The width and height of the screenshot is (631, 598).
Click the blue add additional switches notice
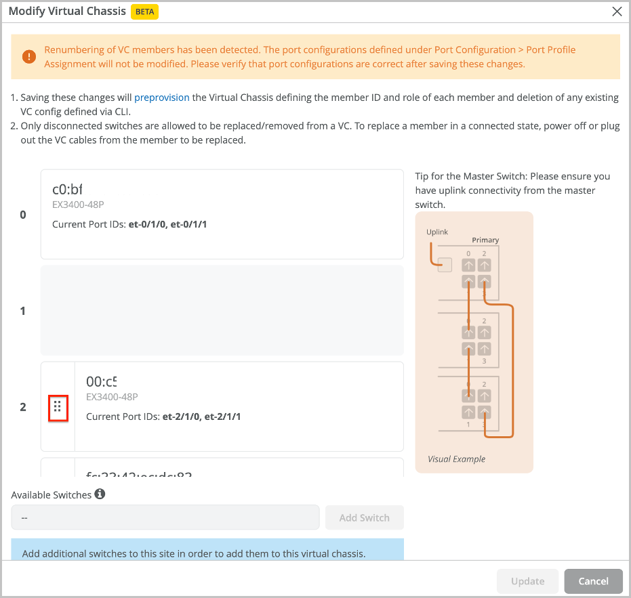point(207,550)
